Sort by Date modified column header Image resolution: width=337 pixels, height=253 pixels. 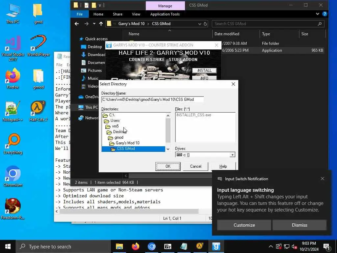[227, 34]
